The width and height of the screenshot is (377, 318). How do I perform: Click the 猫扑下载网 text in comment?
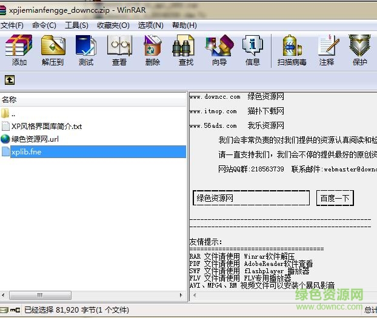pyautogui.click(x=265, y=111)
